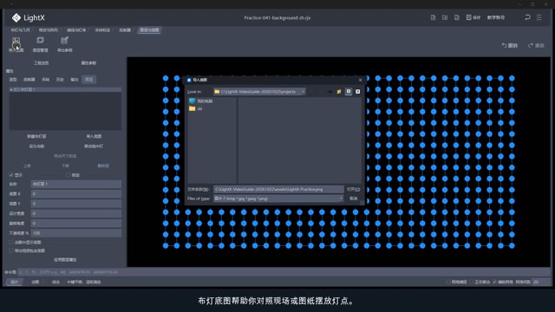
Task: Click the 取消 cancel button in dialog
Action: (353, 198)
